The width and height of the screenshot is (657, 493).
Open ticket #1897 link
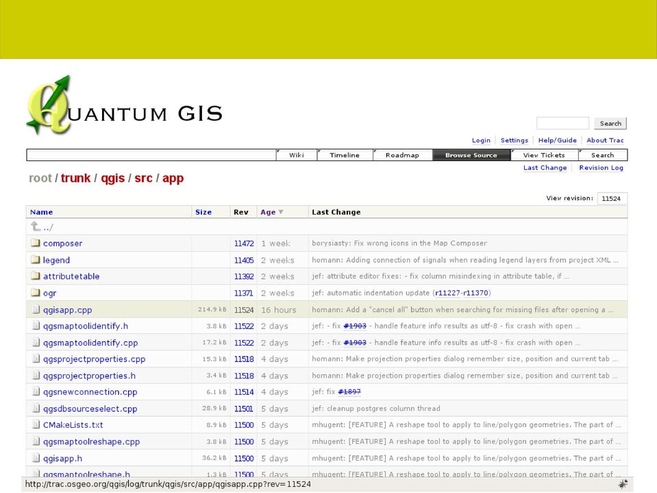point(349,392)
